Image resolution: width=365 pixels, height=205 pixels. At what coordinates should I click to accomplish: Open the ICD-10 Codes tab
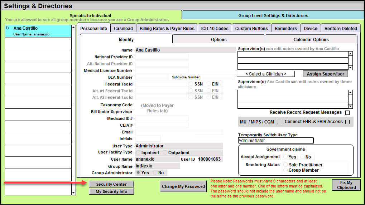215,29
